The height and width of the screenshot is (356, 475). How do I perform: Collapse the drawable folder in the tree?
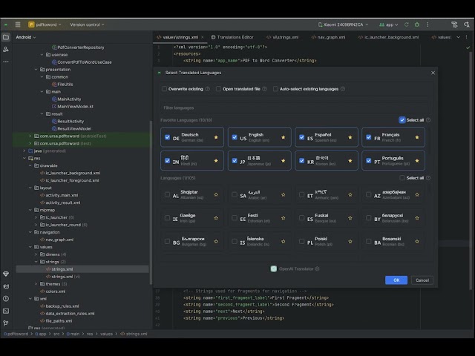point(30,165)
